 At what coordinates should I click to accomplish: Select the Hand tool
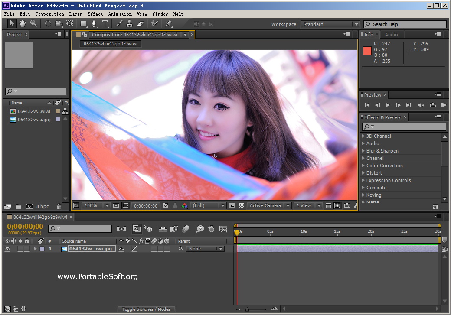[22, 23]
